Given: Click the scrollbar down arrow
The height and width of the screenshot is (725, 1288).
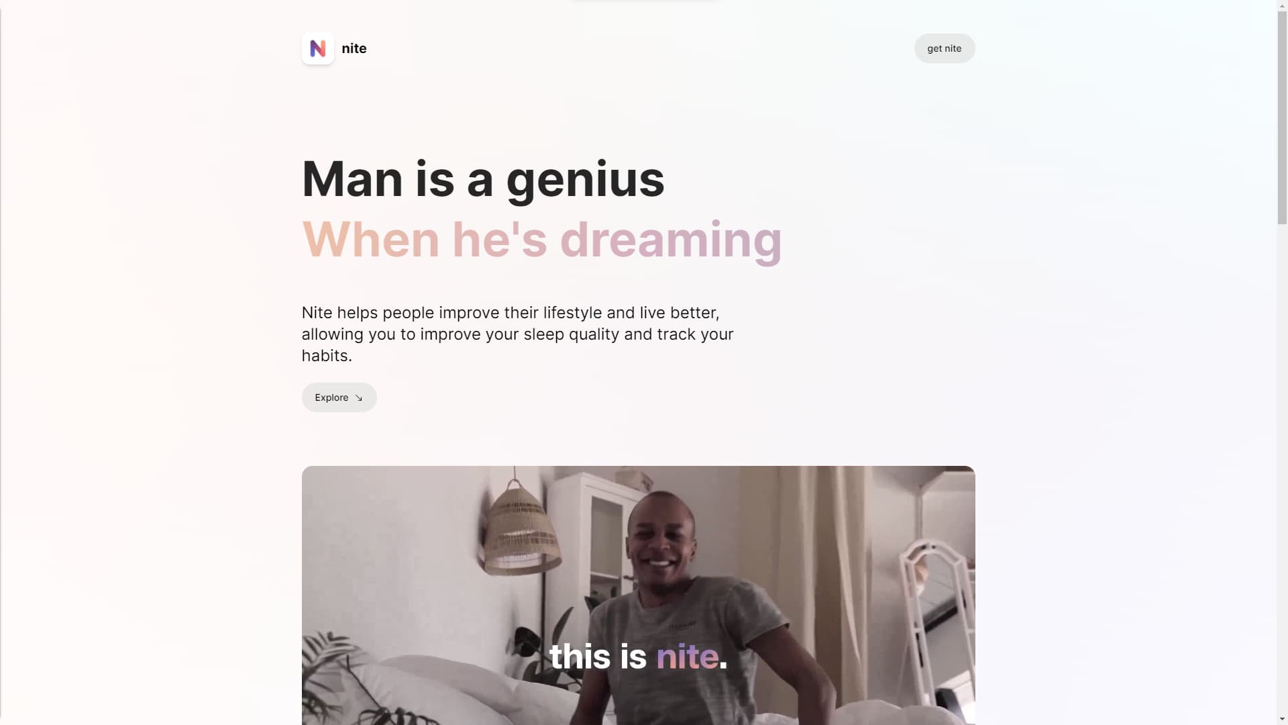Looking at the screenshot, I should [1282, 720].
